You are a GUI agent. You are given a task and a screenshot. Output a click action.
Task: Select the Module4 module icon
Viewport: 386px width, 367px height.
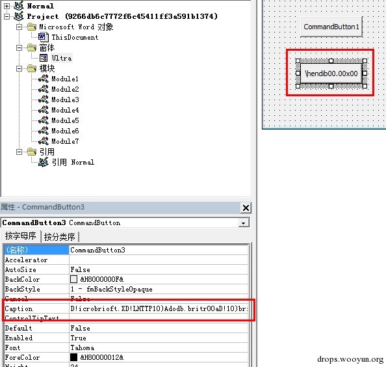[x=44, y=110]
